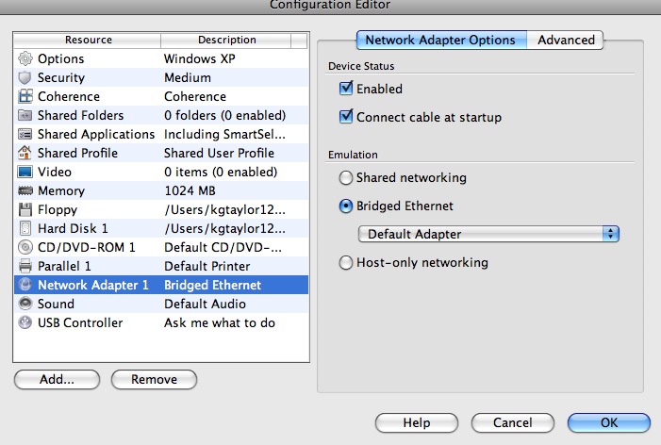Click the Memory chip icon
This screenshot has width=661, height=445.
[x=25, y=190]
